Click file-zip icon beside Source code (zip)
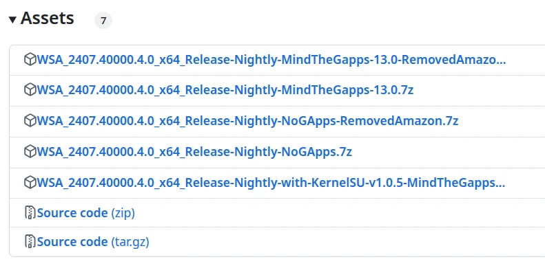 30,212
